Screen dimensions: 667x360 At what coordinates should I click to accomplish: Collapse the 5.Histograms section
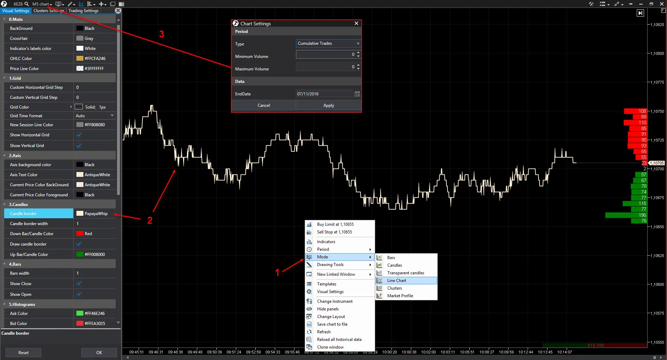[5, 305]
